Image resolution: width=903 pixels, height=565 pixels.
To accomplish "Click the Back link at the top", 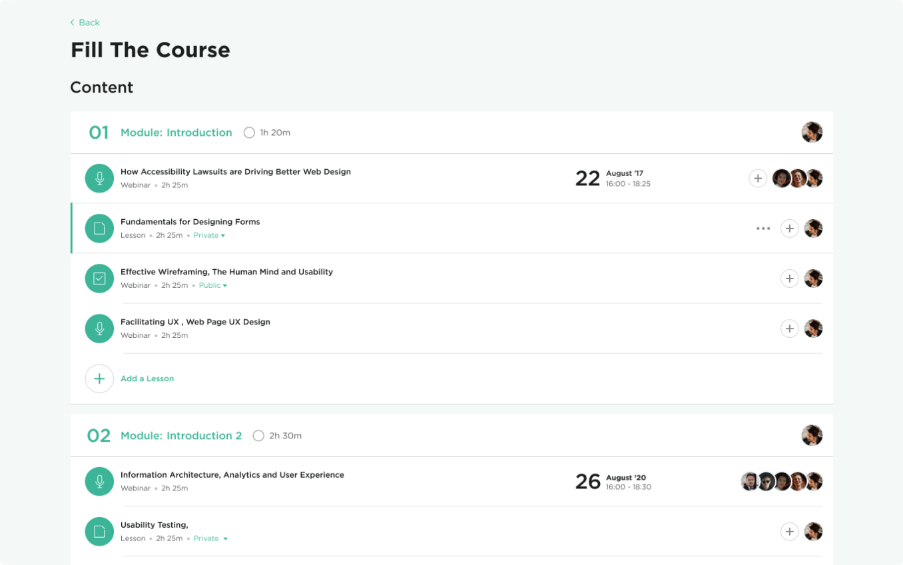I will coord(85,22).
